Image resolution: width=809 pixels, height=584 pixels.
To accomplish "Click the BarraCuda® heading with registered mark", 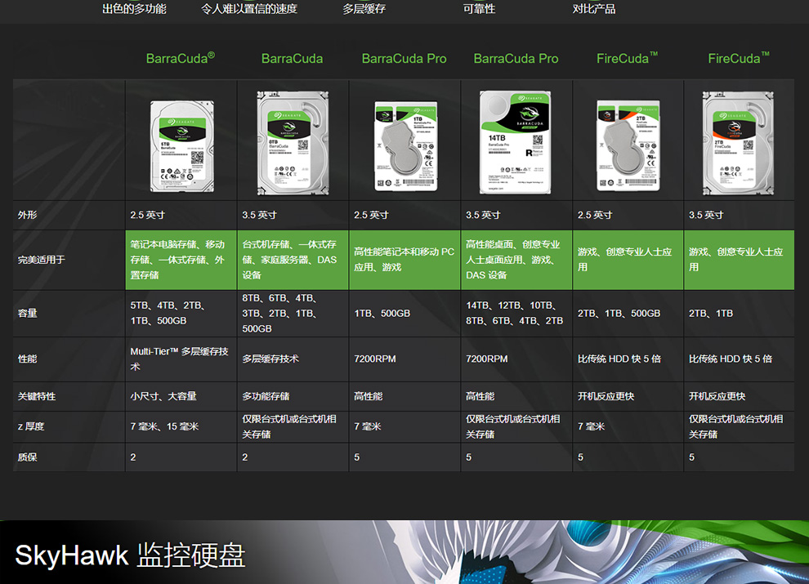I will tap(181, 58).
